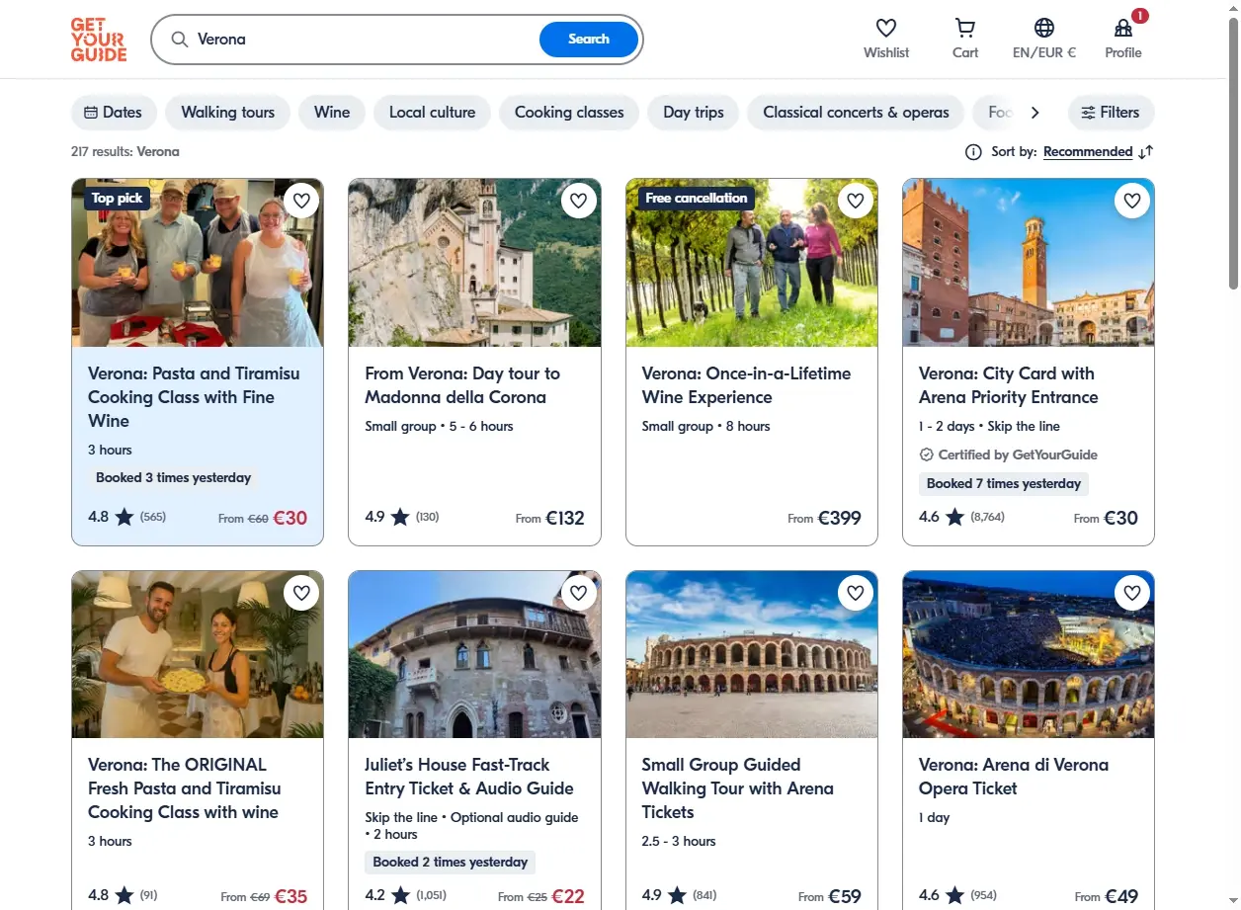Screen dimensions: 1241x910
Task: Wishlist the Once-in-a-Lifetime Wine Experience
Action: click(856, 201)
